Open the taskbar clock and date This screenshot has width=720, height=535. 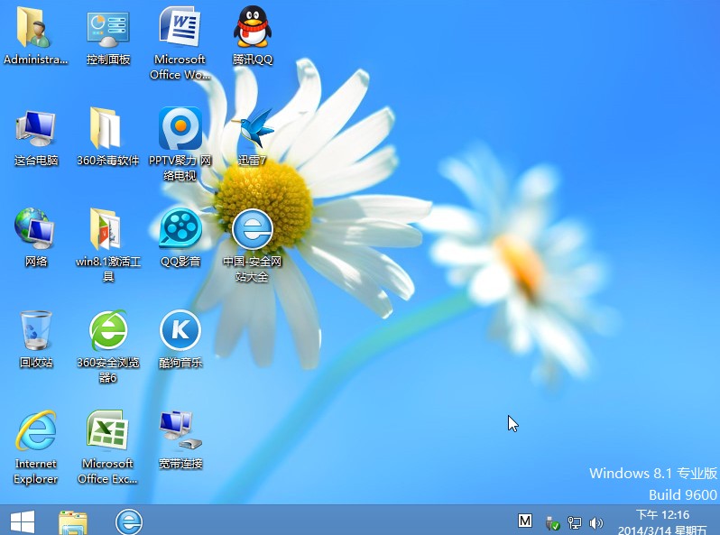point(667,521)
